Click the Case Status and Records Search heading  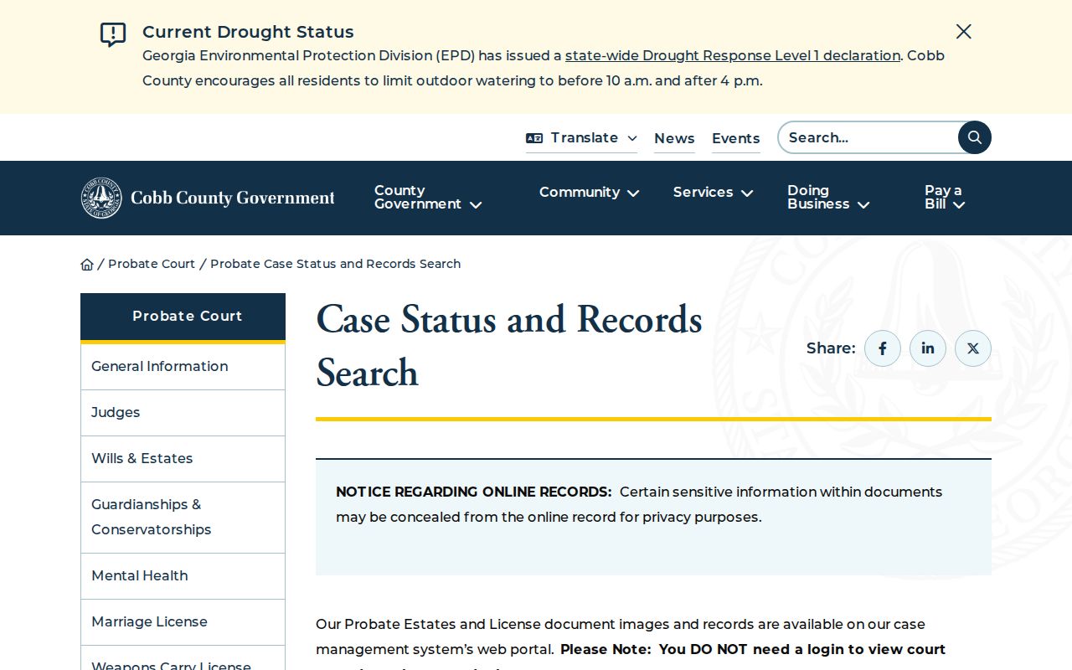[x=509, y=346]
